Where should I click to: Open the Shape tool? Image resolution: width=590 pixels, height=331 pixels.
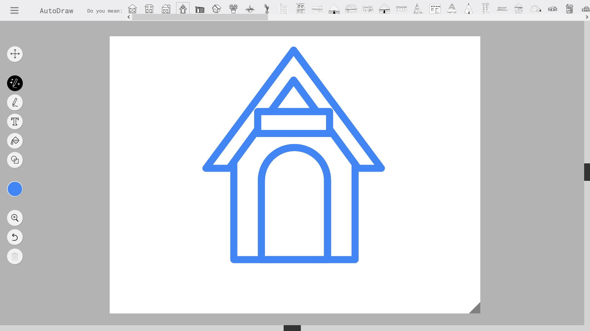coord(15,160)
